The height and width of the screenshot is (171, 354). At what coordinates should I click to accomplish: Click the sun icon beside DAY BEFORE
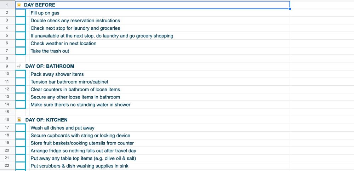(x=19, y=5)
